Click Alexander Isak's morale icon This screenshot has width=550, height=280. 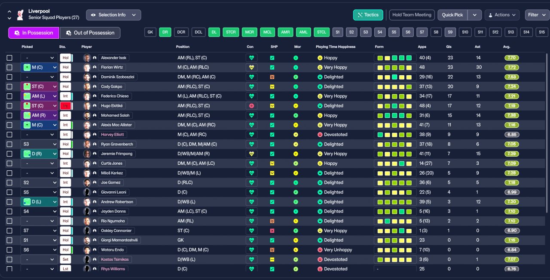coord(296,58)
